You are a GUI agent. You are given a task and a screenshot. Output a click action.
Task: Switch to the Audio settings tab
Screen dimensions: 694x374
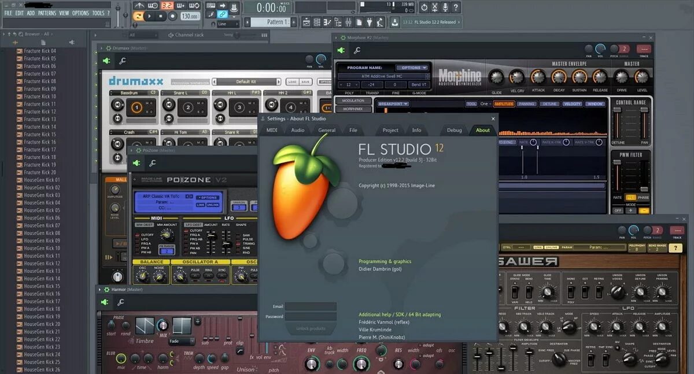pos(298,130)
